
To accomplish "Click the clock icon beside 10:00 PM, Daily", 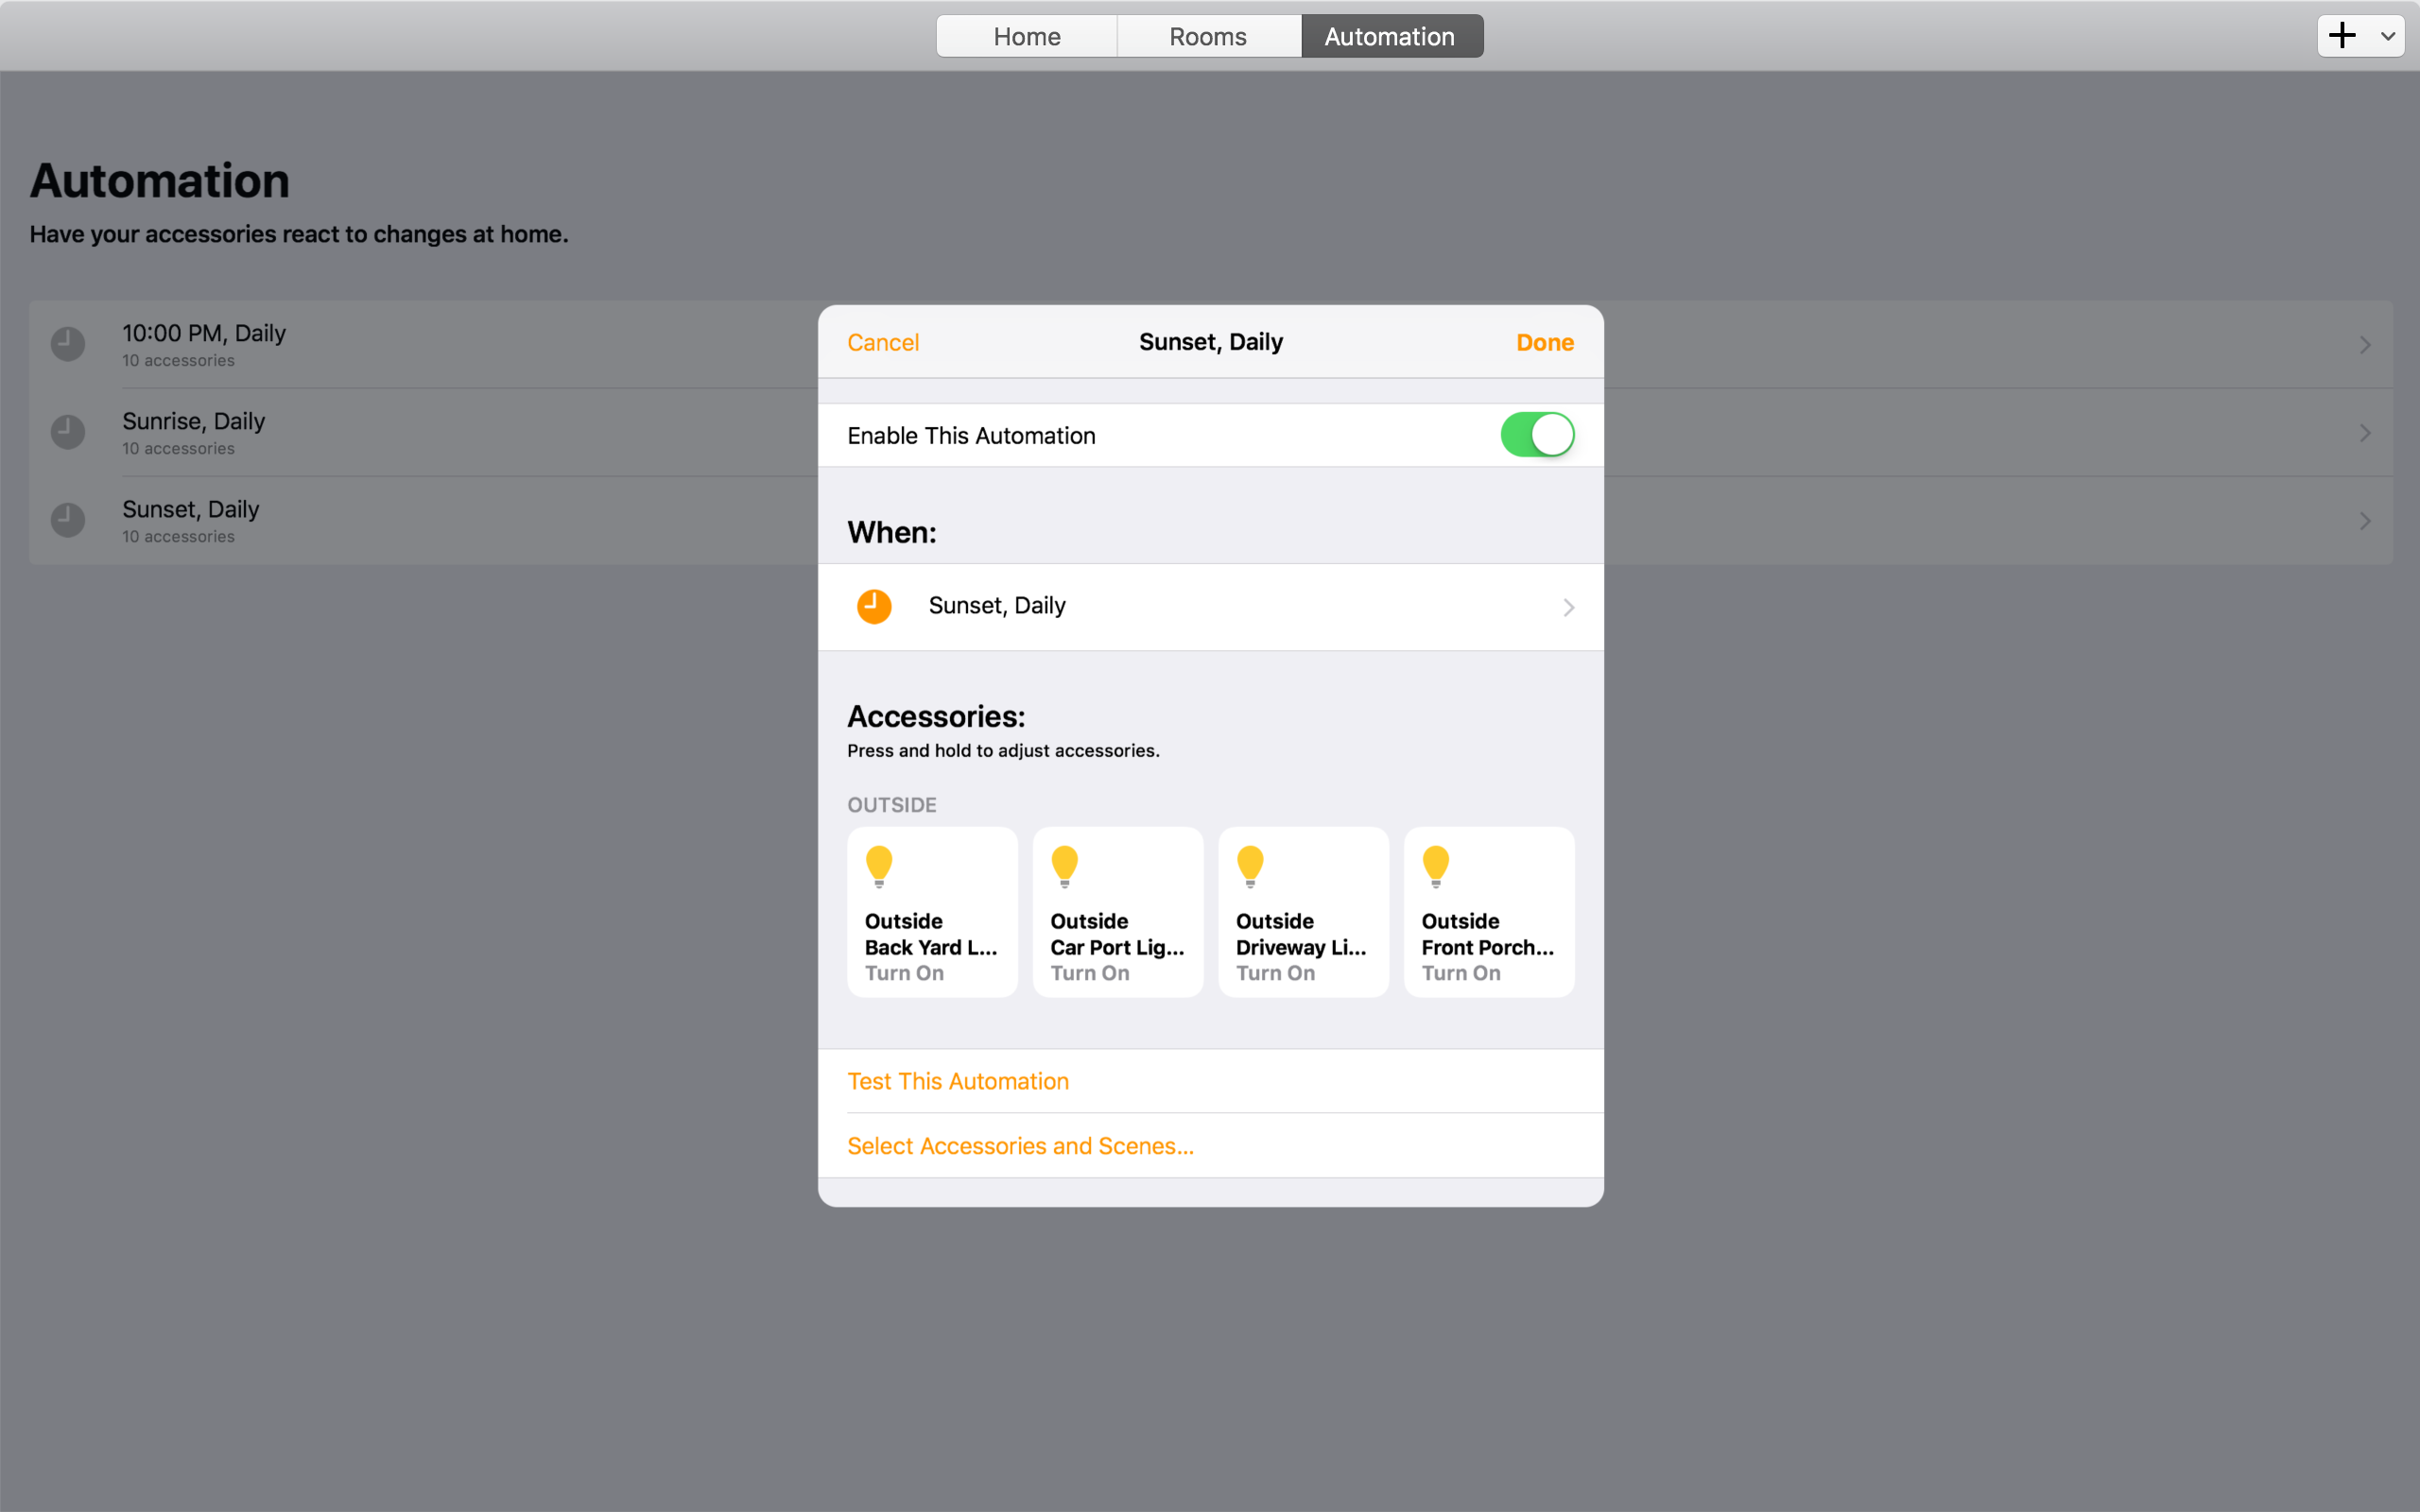I will coord(67,344).
